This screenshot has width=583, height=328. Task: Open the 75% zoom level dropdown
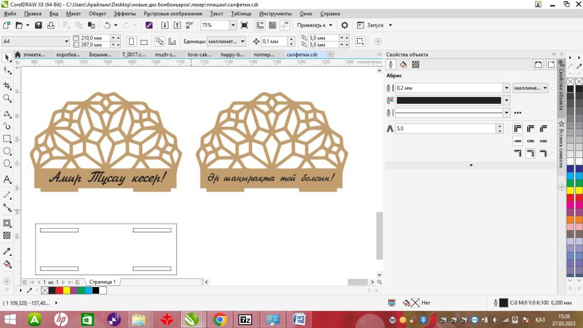(233, 25)
